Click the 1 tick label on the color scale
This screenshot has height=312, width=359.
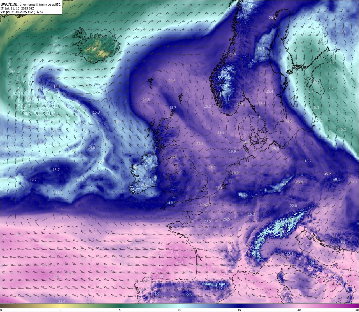[60, 310]
